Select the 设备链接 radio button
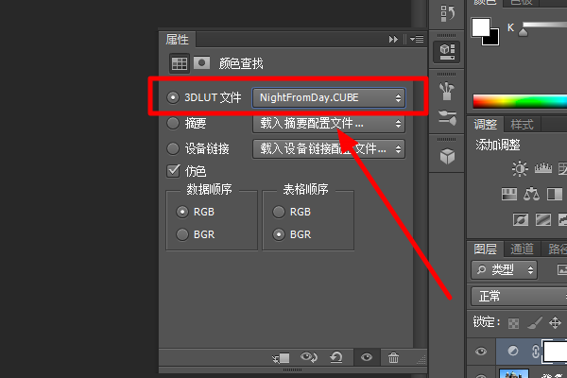This screenshot has width=567, height=378. (x=173, y=148)
